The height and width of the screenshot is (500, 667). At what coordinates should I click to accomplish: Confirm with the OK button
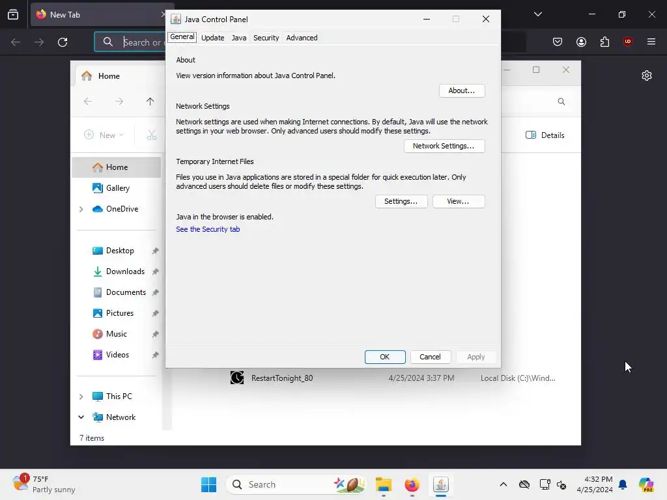tap(384, 357)
